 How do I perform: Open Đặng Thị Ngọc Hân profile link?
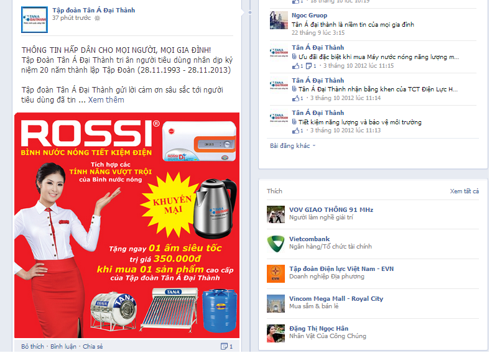pos(319,329)
